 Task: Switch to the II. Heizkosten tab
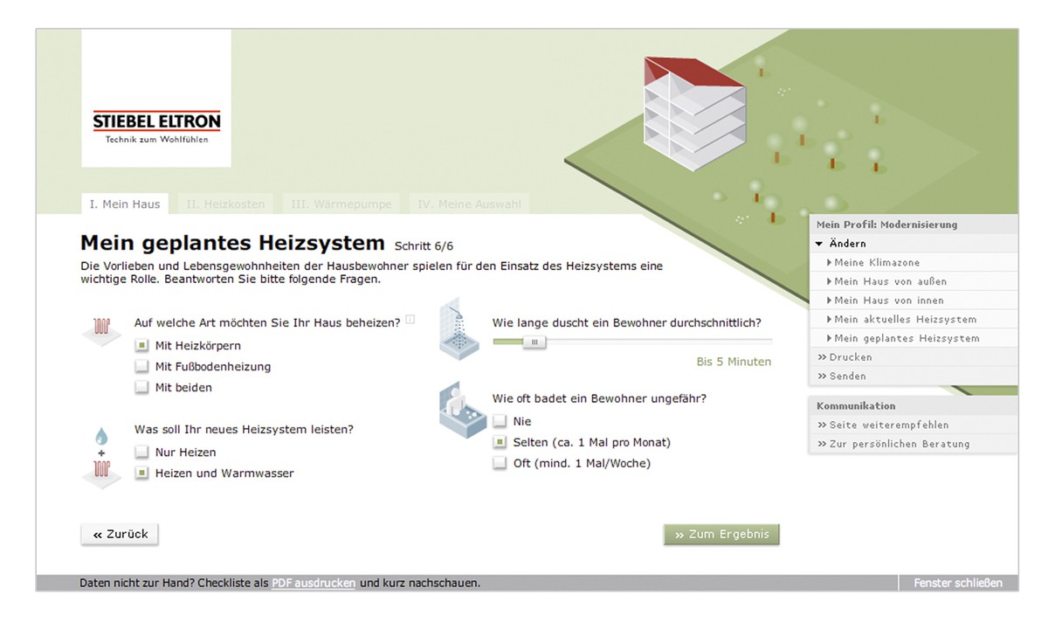(225, 204)
